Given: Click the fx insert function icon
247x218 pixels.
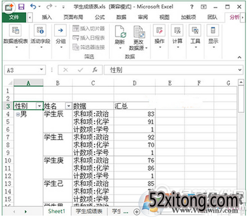Looking at the screenshot, I should click(95, 70).
